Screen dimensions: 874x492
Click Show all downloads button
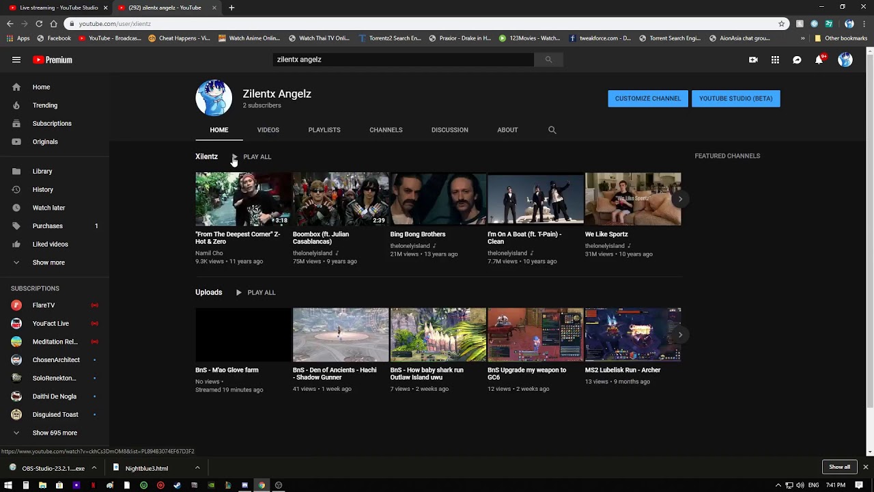point(840,467)
